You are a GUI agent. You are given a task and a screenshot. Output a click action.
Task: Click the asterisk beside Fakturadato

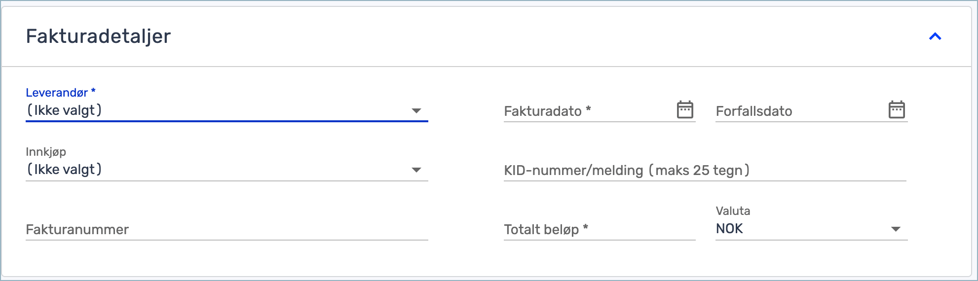[x=588, y=108]
